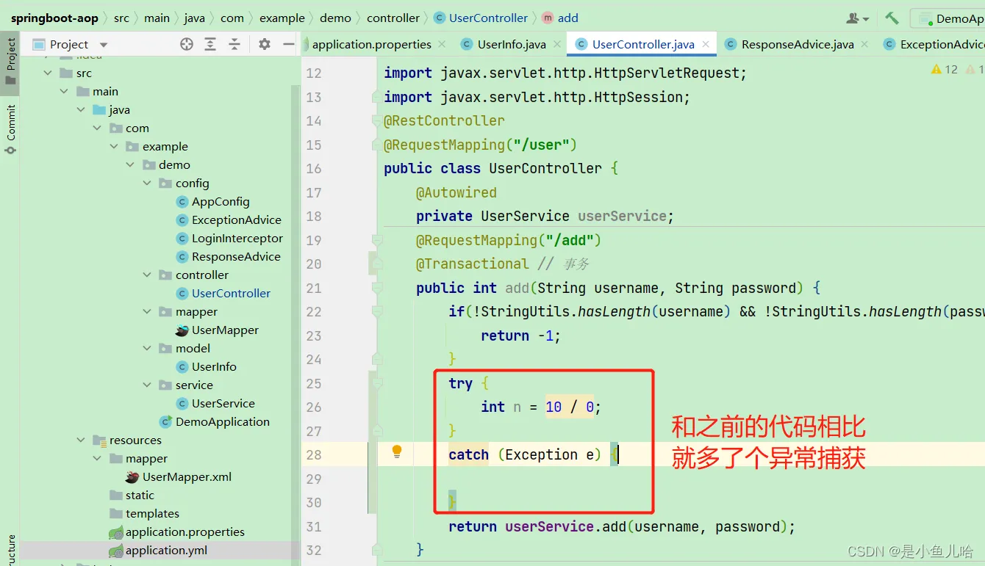
Task: Collapse the java folder in tree
Action: click(x=81, y=110)
